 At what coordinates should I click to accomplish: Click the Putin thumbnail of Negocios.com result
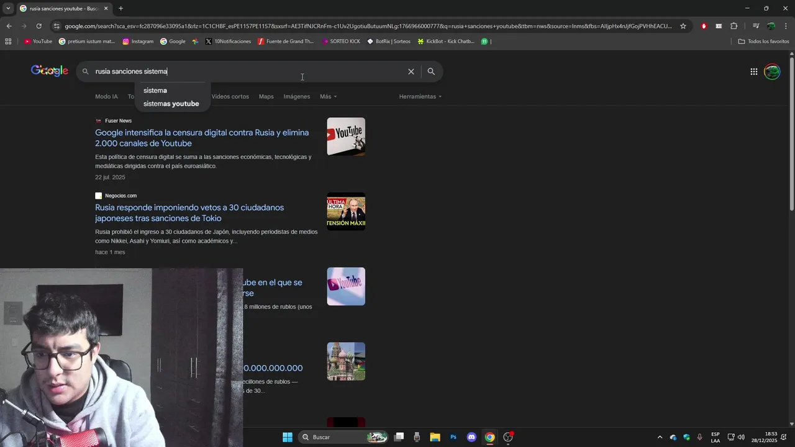point(346,212)
